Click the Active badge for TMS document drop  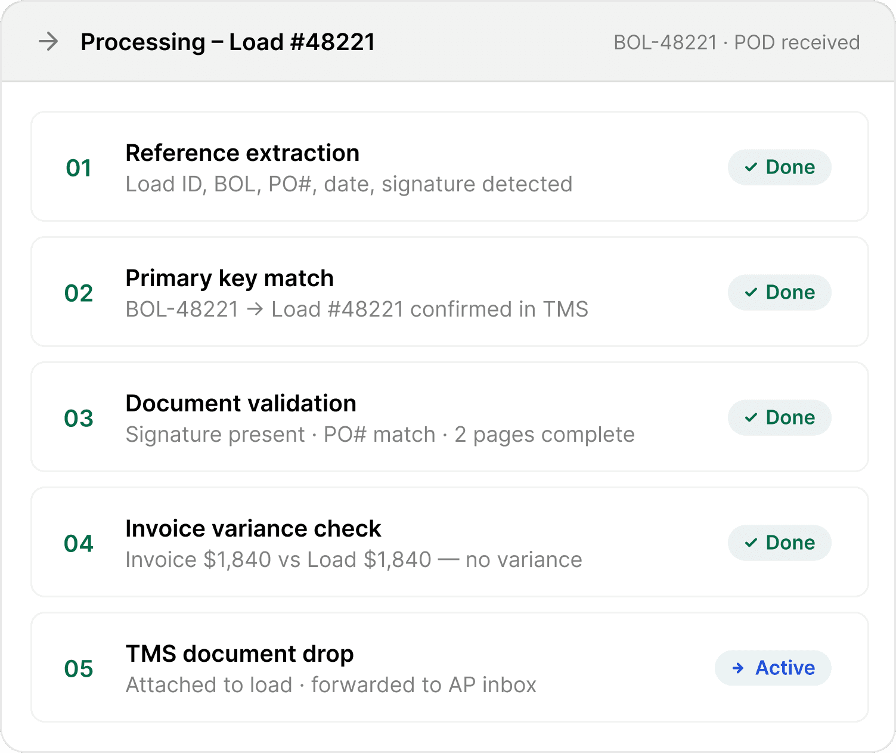pyautogui.click(x=773, y=668)
